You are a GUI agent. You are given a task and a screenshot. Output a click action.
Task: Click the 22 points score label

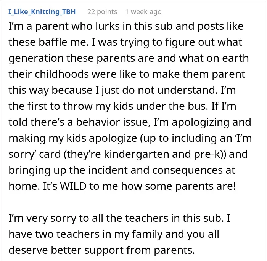tap(102, 12)
